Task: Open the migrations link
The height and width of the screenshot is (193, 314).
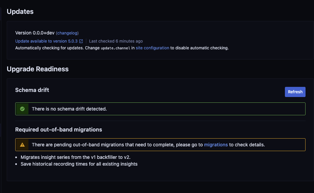Action: point(216,145)
